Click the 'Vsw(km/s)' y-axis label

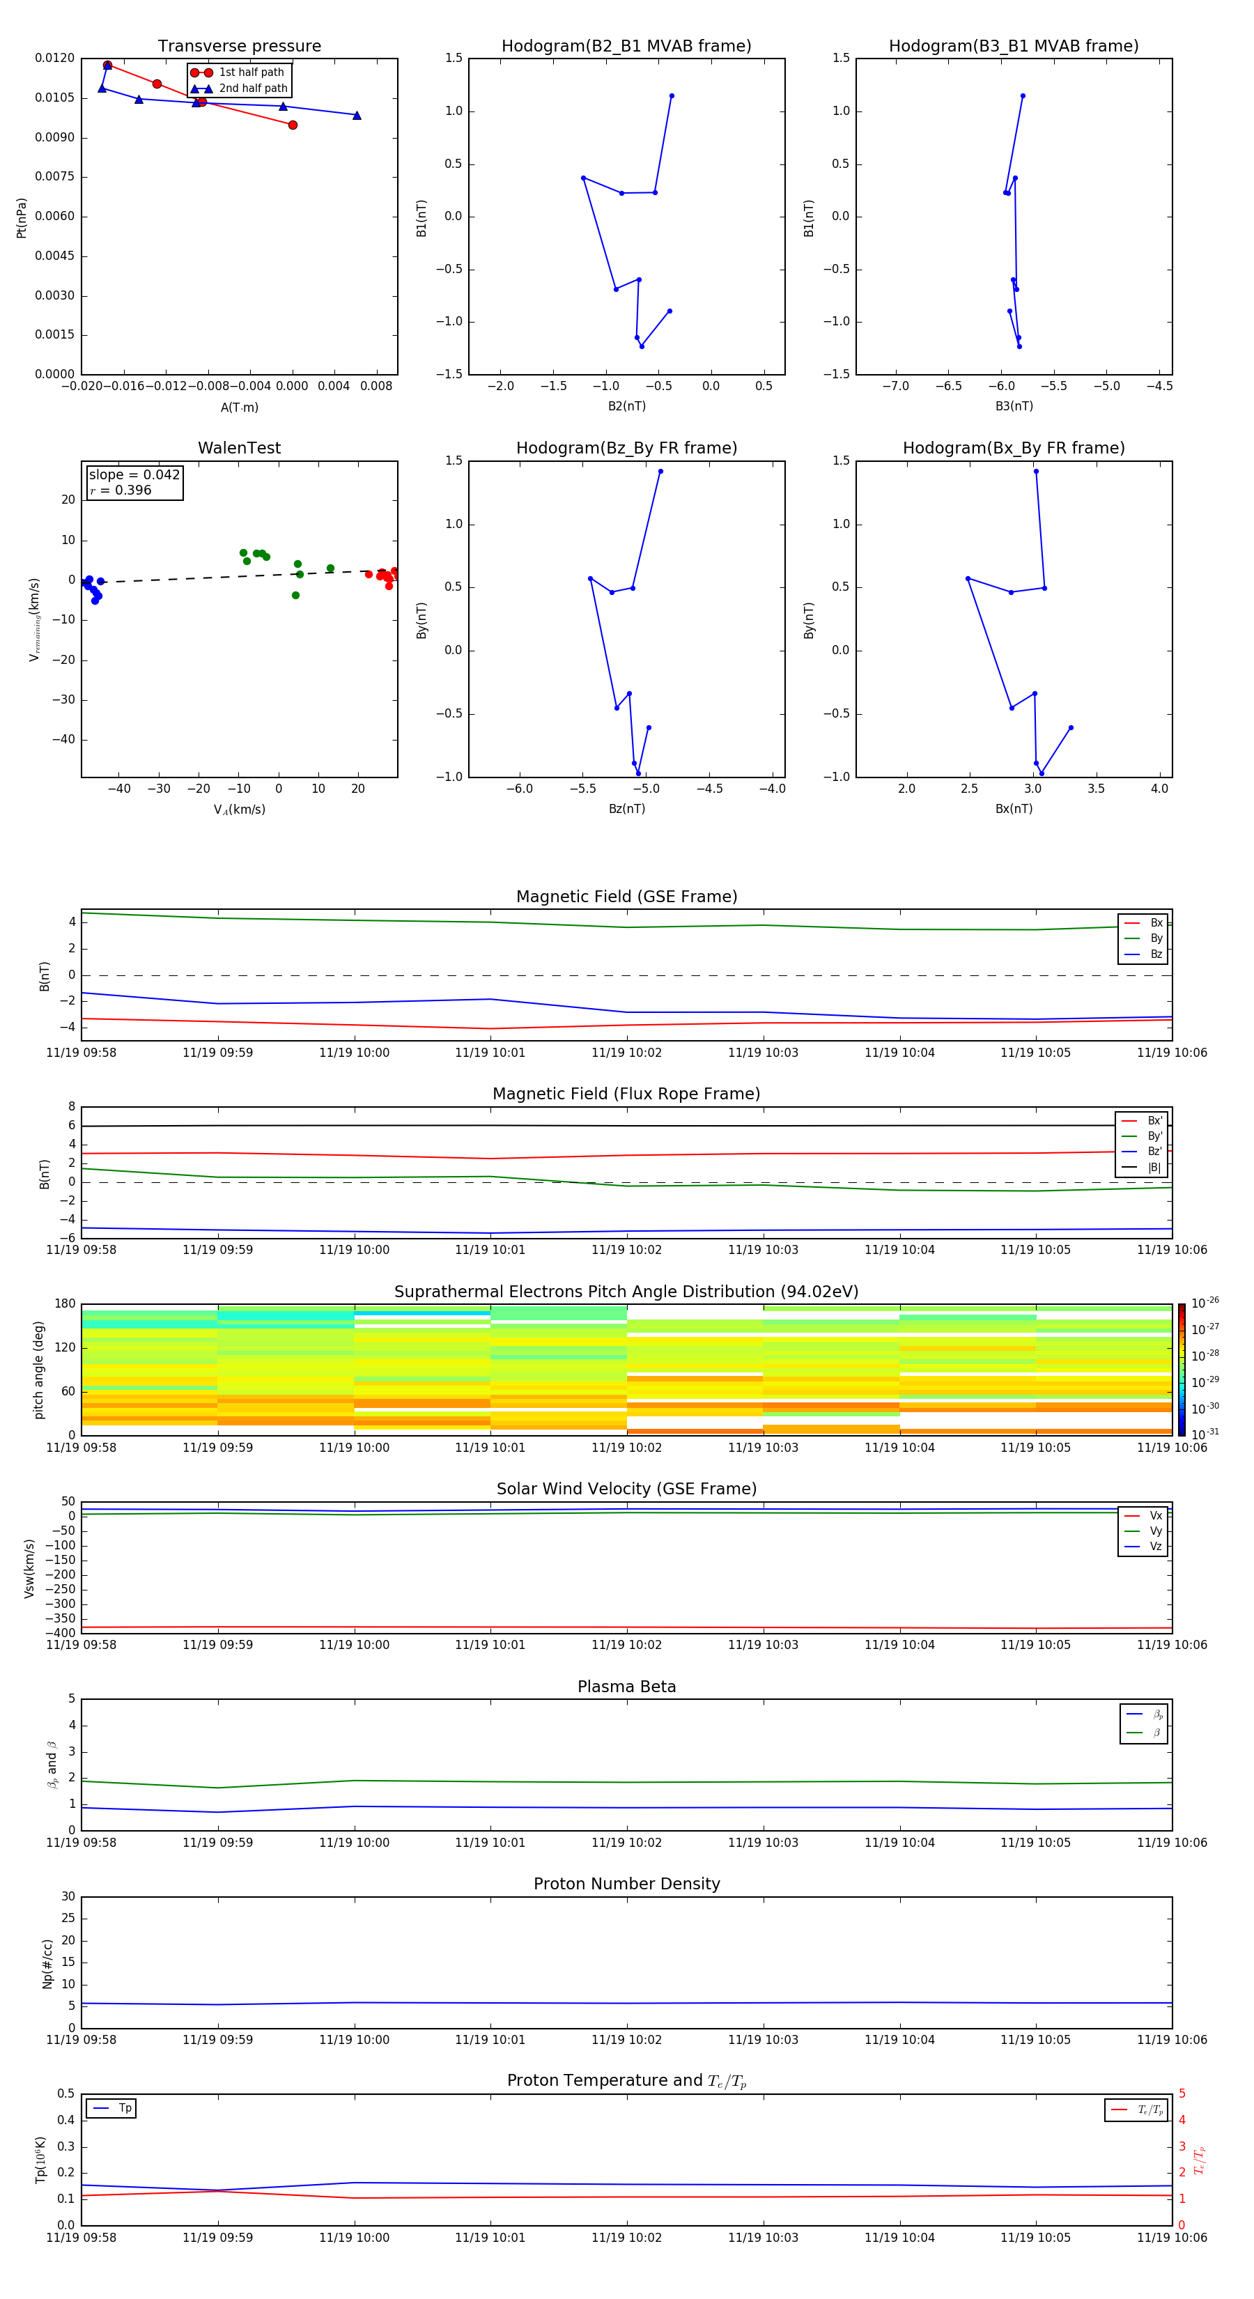pos(29,1568)
